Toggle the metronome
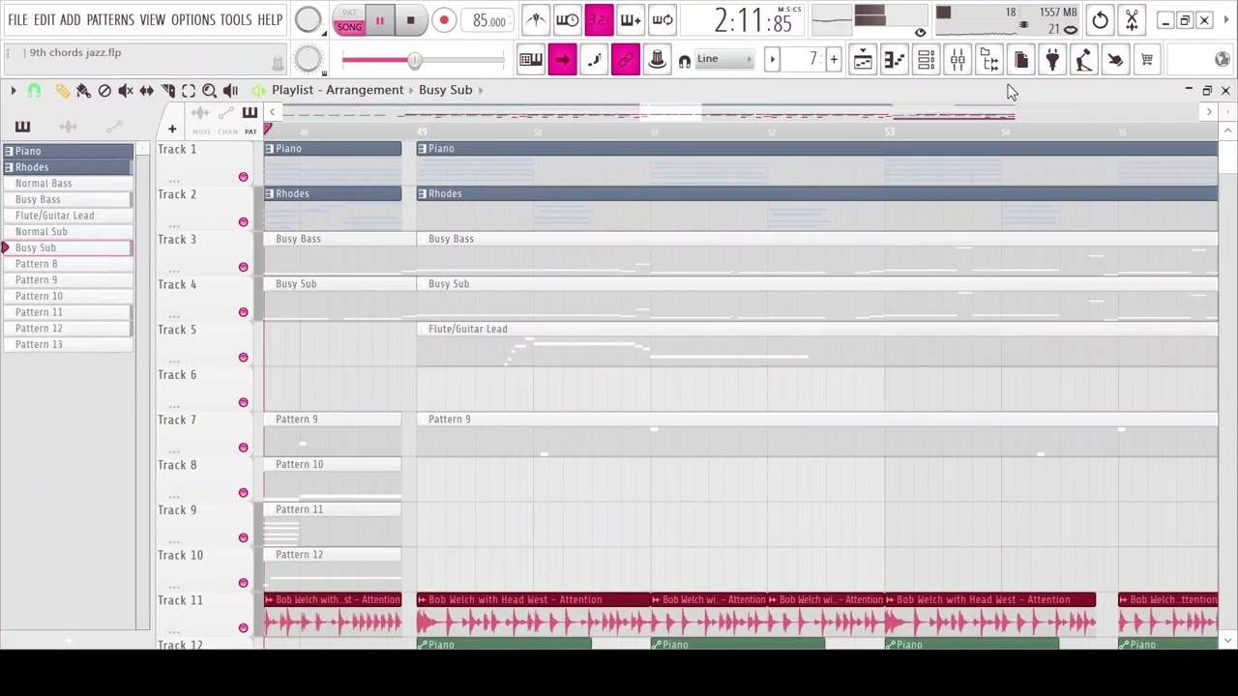 coord(536,20)
